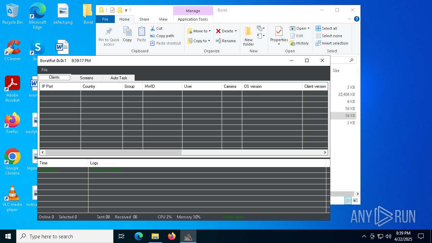Image resolution: width=432 pixels, height=243 pixels.
Task: Switch Explorer to Details view icon
Action: click(x=348, y=200)
